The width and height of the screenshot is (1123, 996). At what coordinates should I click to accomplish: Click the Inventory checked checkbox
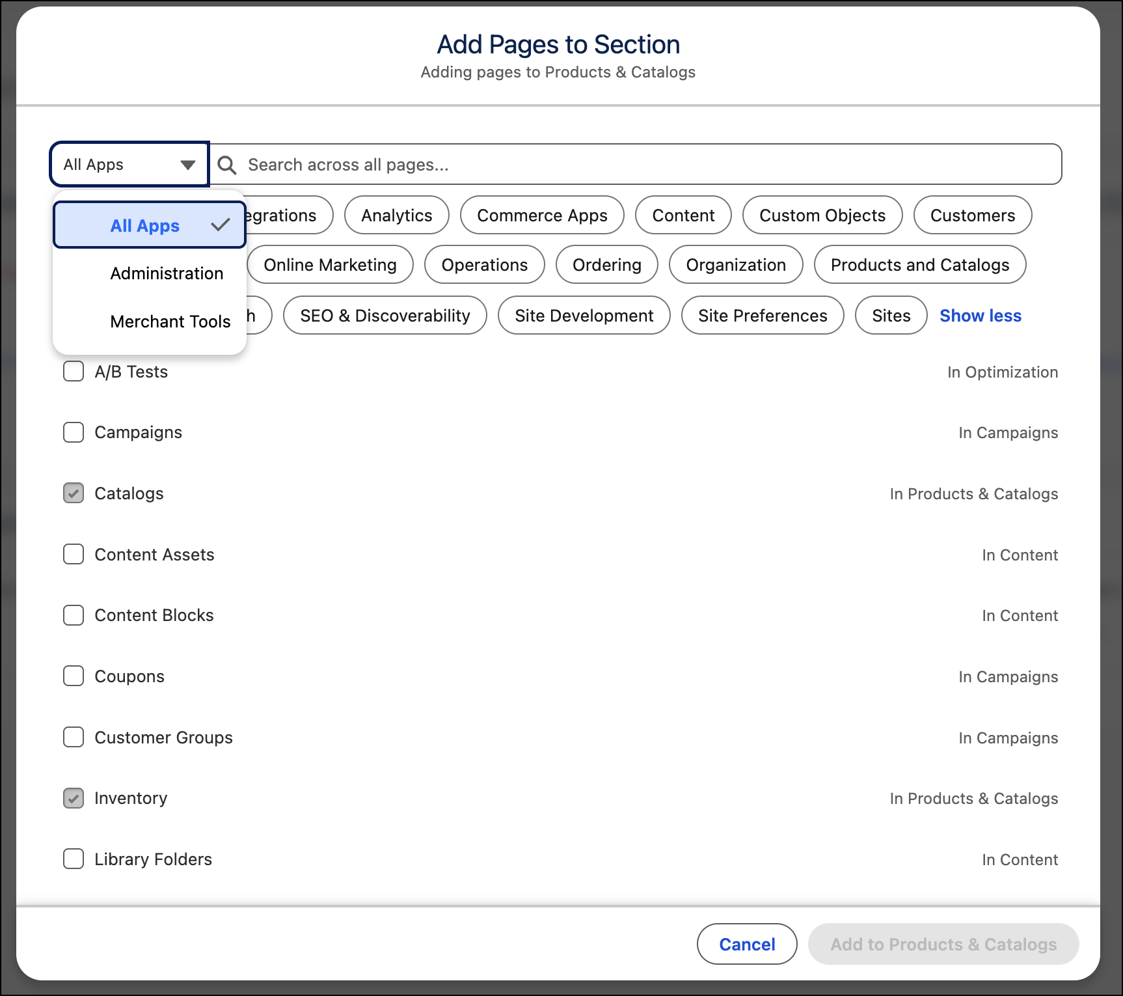(74, 798)
